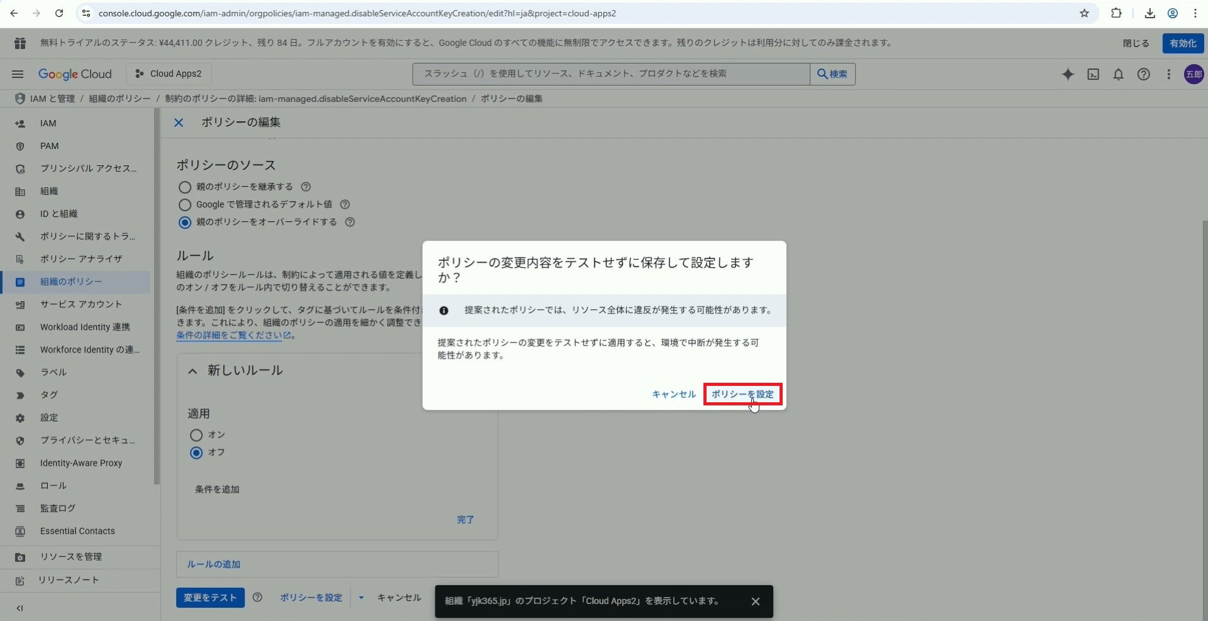This screenshot has height=621, width=1208.
Task: Expand dropdown arrow beside ポリシーを設定
Action: (361, 598)
